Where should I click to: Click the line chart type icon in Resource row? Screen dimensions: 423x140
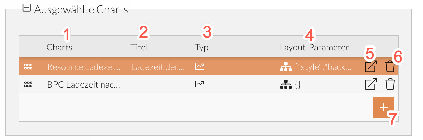pos(200,67)
